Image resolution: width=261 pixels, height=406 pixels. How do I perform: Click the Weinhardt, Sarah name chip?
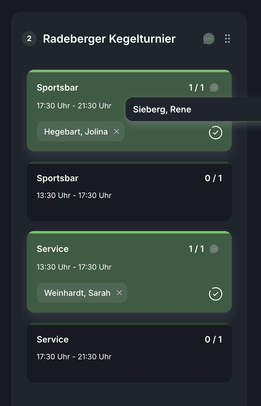pyautogui.click(x=77, y=293)
